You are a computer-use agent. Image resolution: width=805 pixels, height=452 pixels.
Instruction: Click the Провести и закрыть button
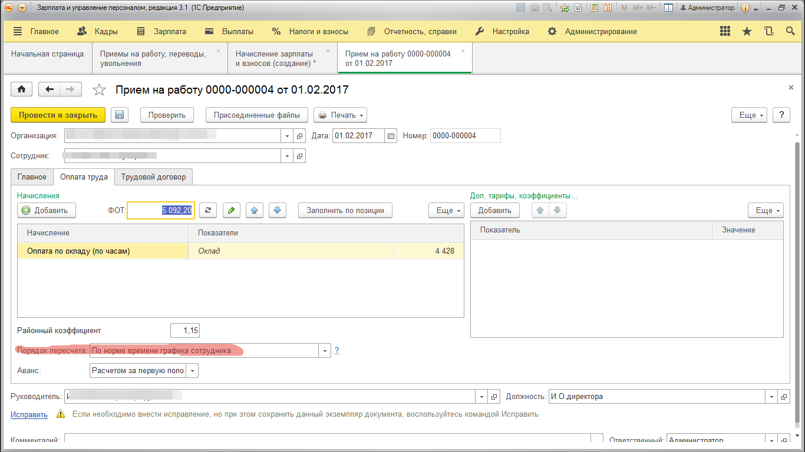click(x=58, y=115)
